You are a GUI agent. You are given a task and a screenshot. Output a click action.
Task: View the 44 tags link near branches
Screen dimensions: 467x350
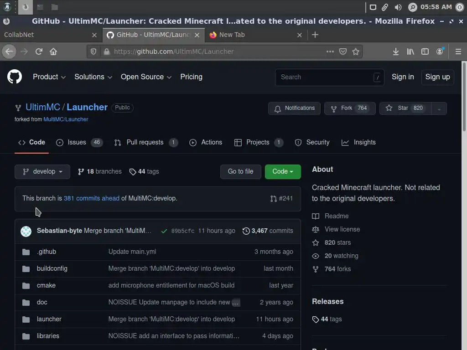click(x=144, y=172)
